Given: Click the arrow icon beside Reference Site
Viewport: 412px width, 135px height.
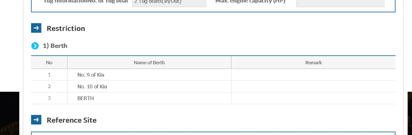Looking at the screenshot, I should pyautogui.click(x=36, y=120).
